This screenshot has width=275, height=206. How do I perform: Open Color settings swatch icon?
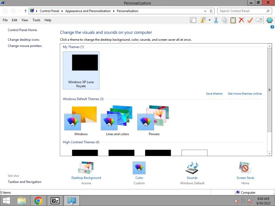[139, 168]
